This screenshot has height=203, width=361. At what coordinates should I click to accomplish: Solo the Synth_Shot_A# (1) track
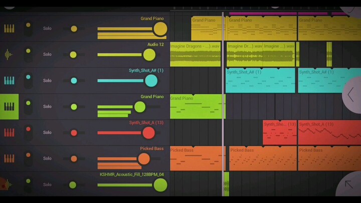click(47, 81)
